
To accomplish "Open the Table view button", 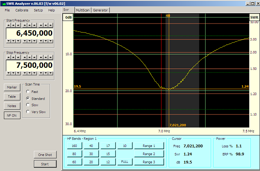I will coord(12,96).
